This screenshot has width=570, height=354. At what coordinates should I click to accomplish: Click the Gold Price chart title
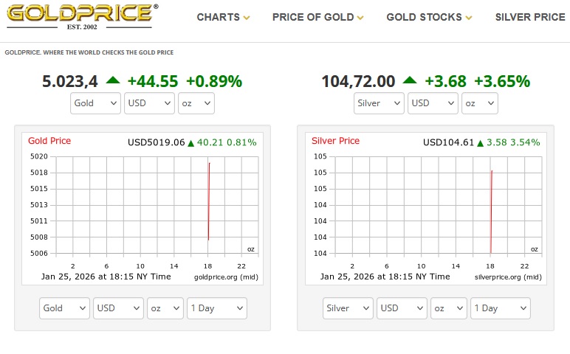click(x=49, y=141)
